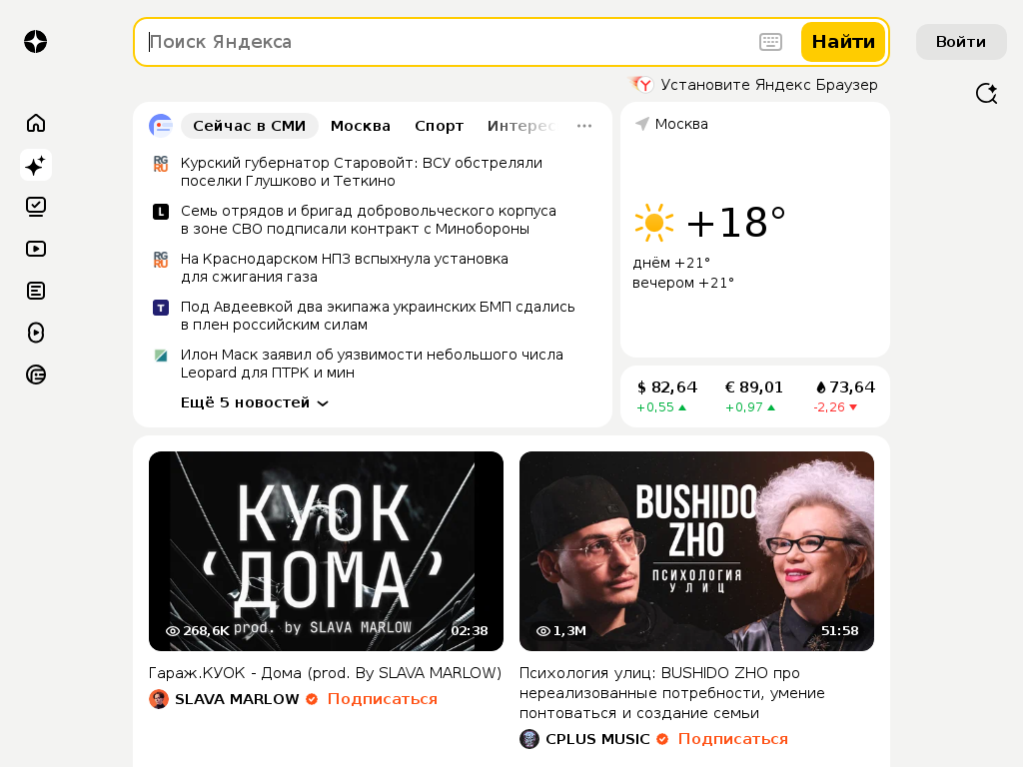Open the home icon in sidebar
Screen dimensions: 1023x767
tap(36, 123)
